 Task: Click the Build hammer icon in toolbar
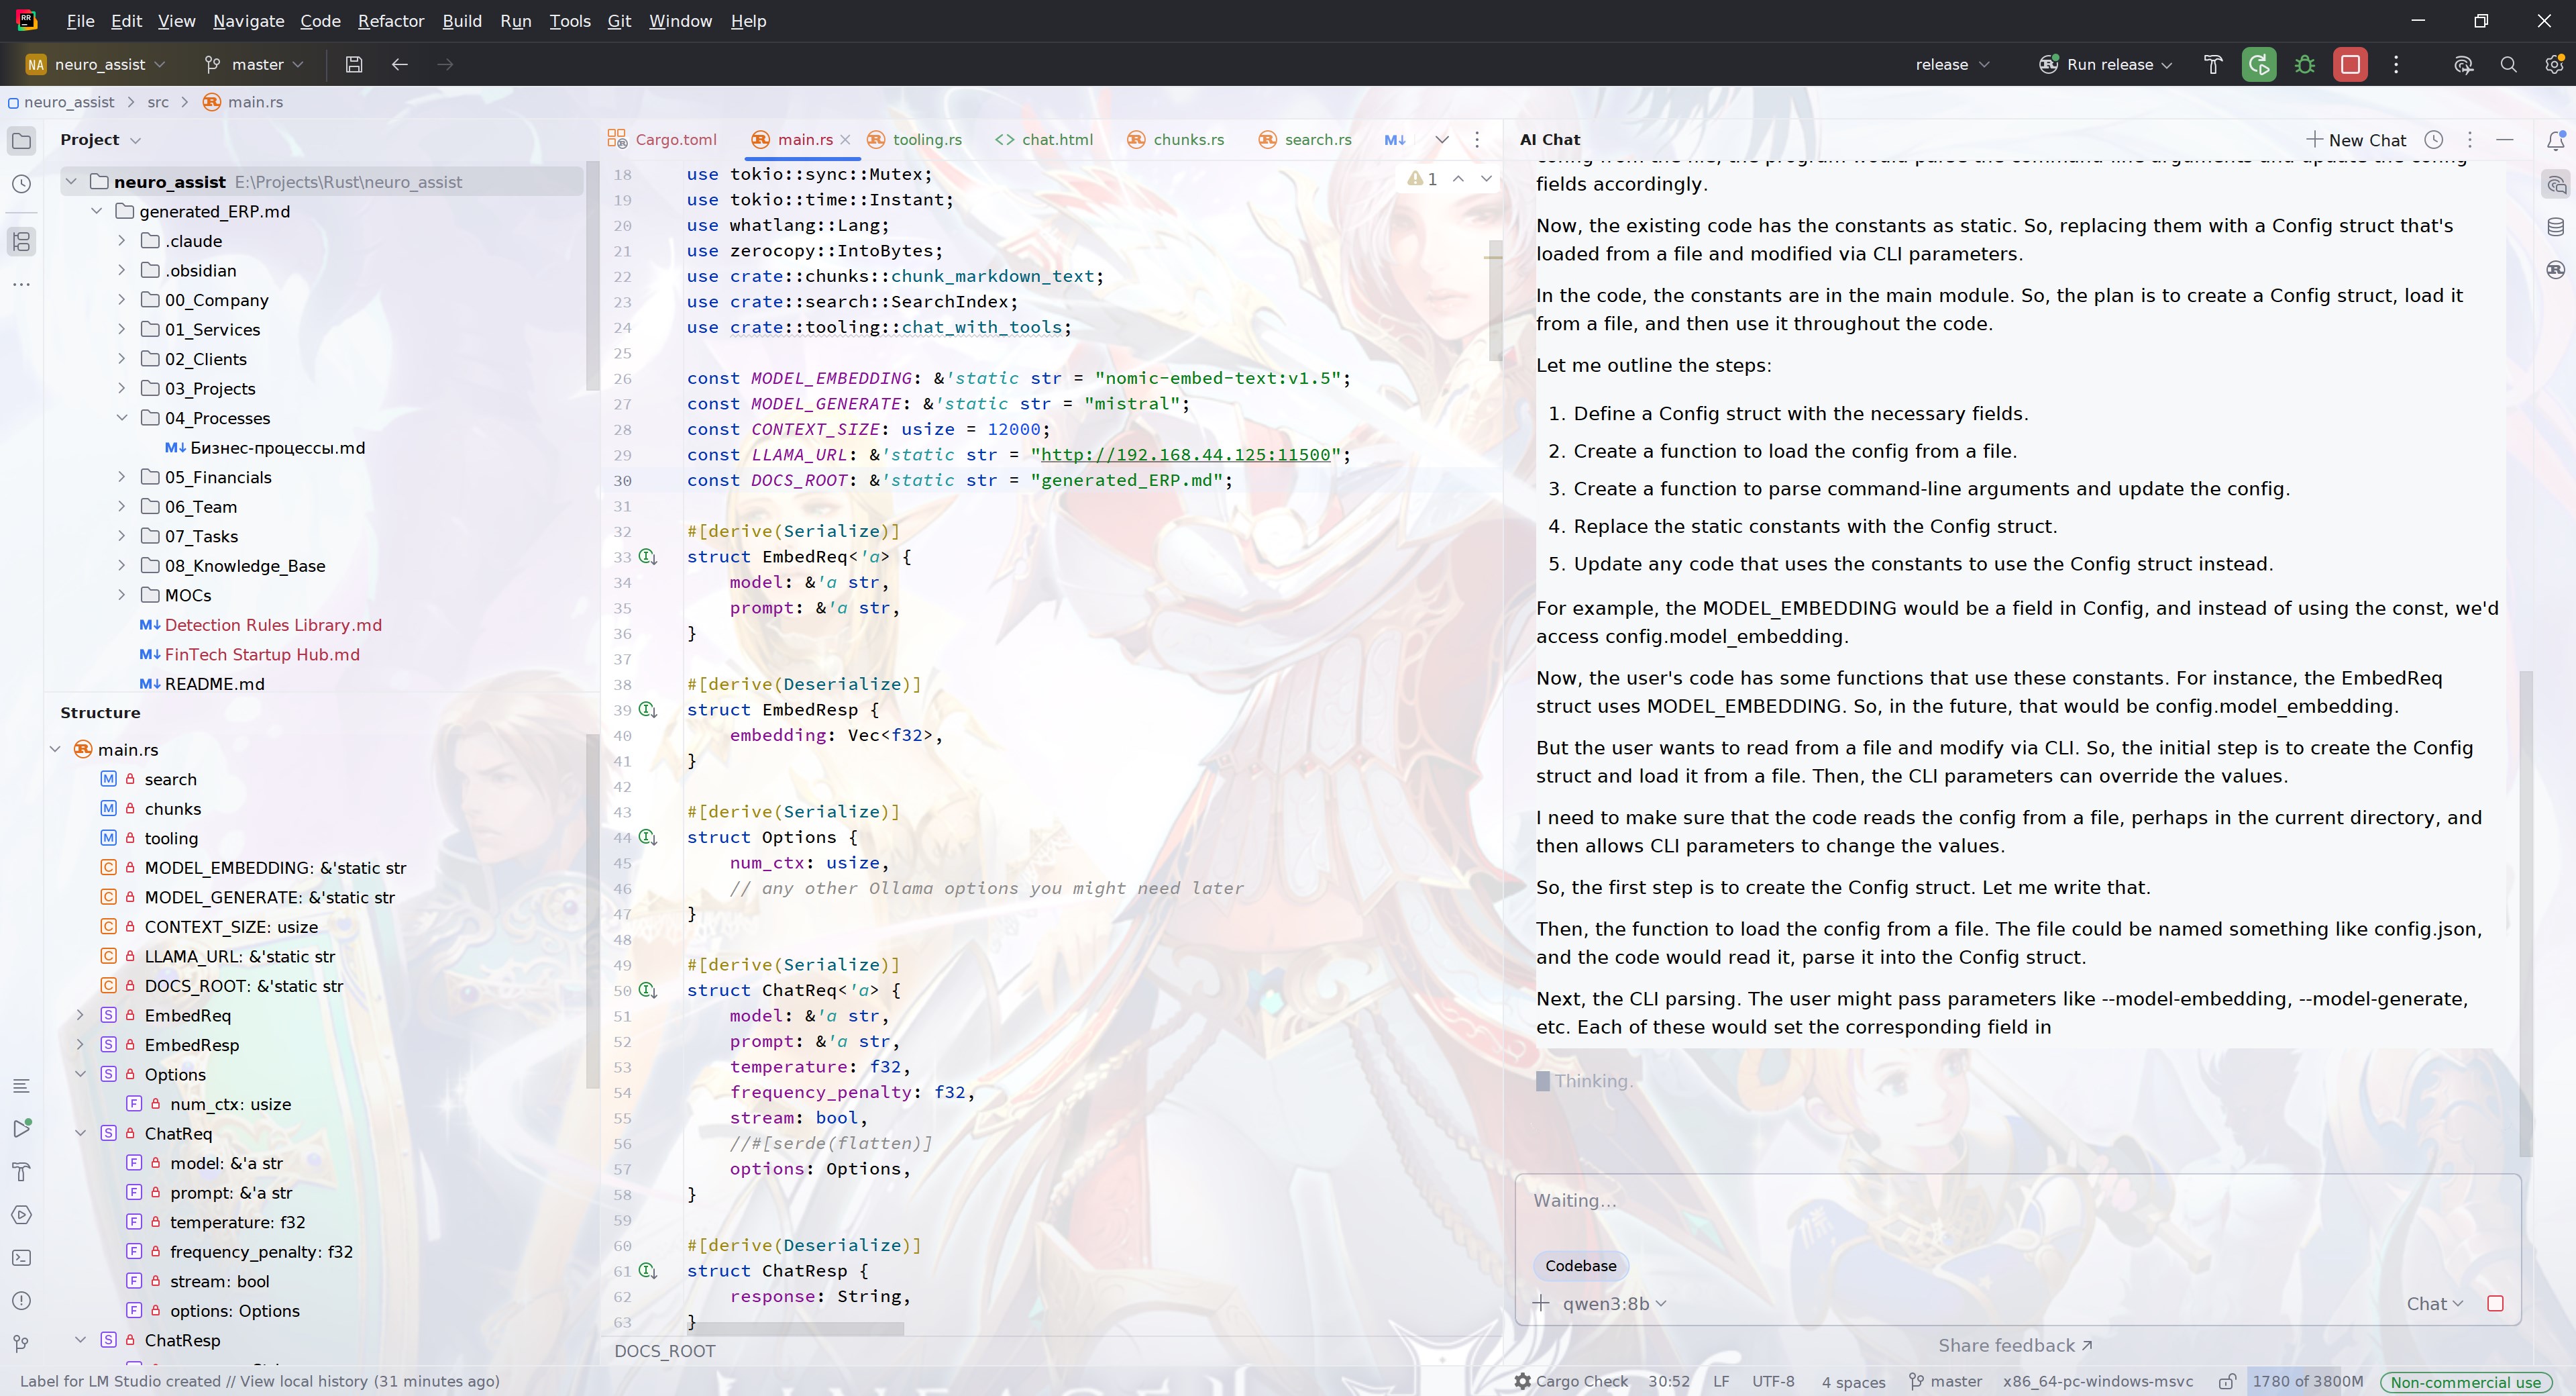coord(2212,64)
